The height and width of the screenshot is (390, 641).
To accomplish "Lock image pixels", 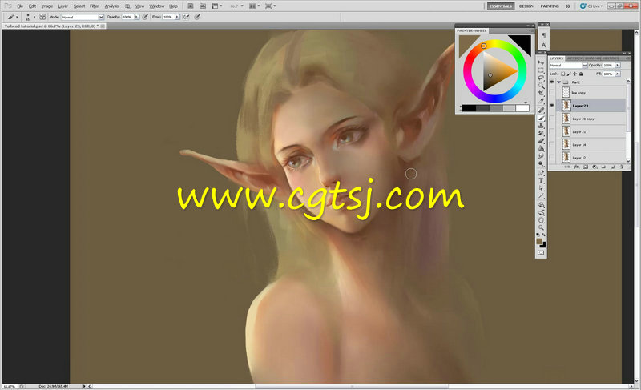I will tap(569, 74).
